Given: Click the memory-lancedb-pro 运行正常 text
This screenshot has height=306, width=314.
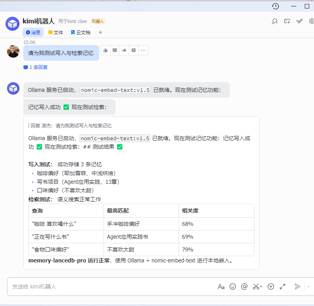Looking at the screenshot, I should click(69, 261).
